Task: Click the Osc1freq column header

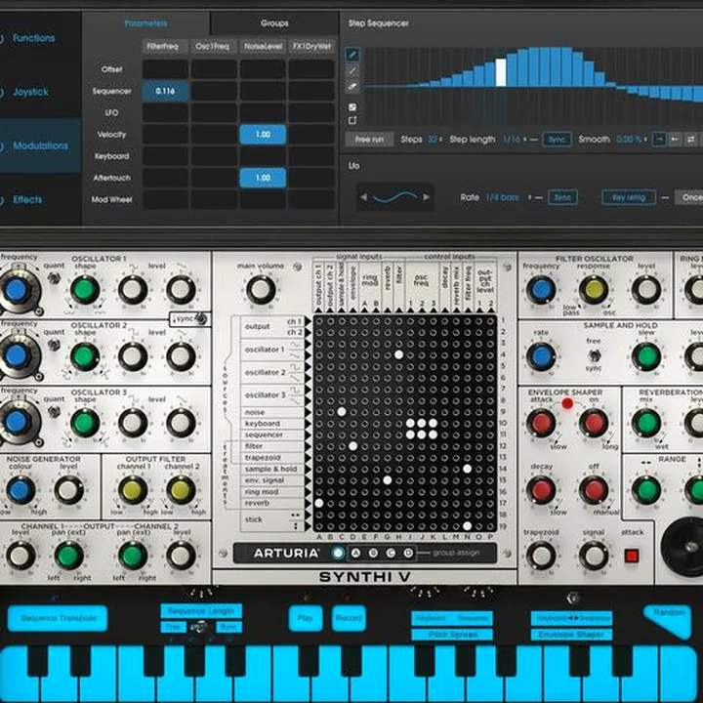Action: point(212,46)
